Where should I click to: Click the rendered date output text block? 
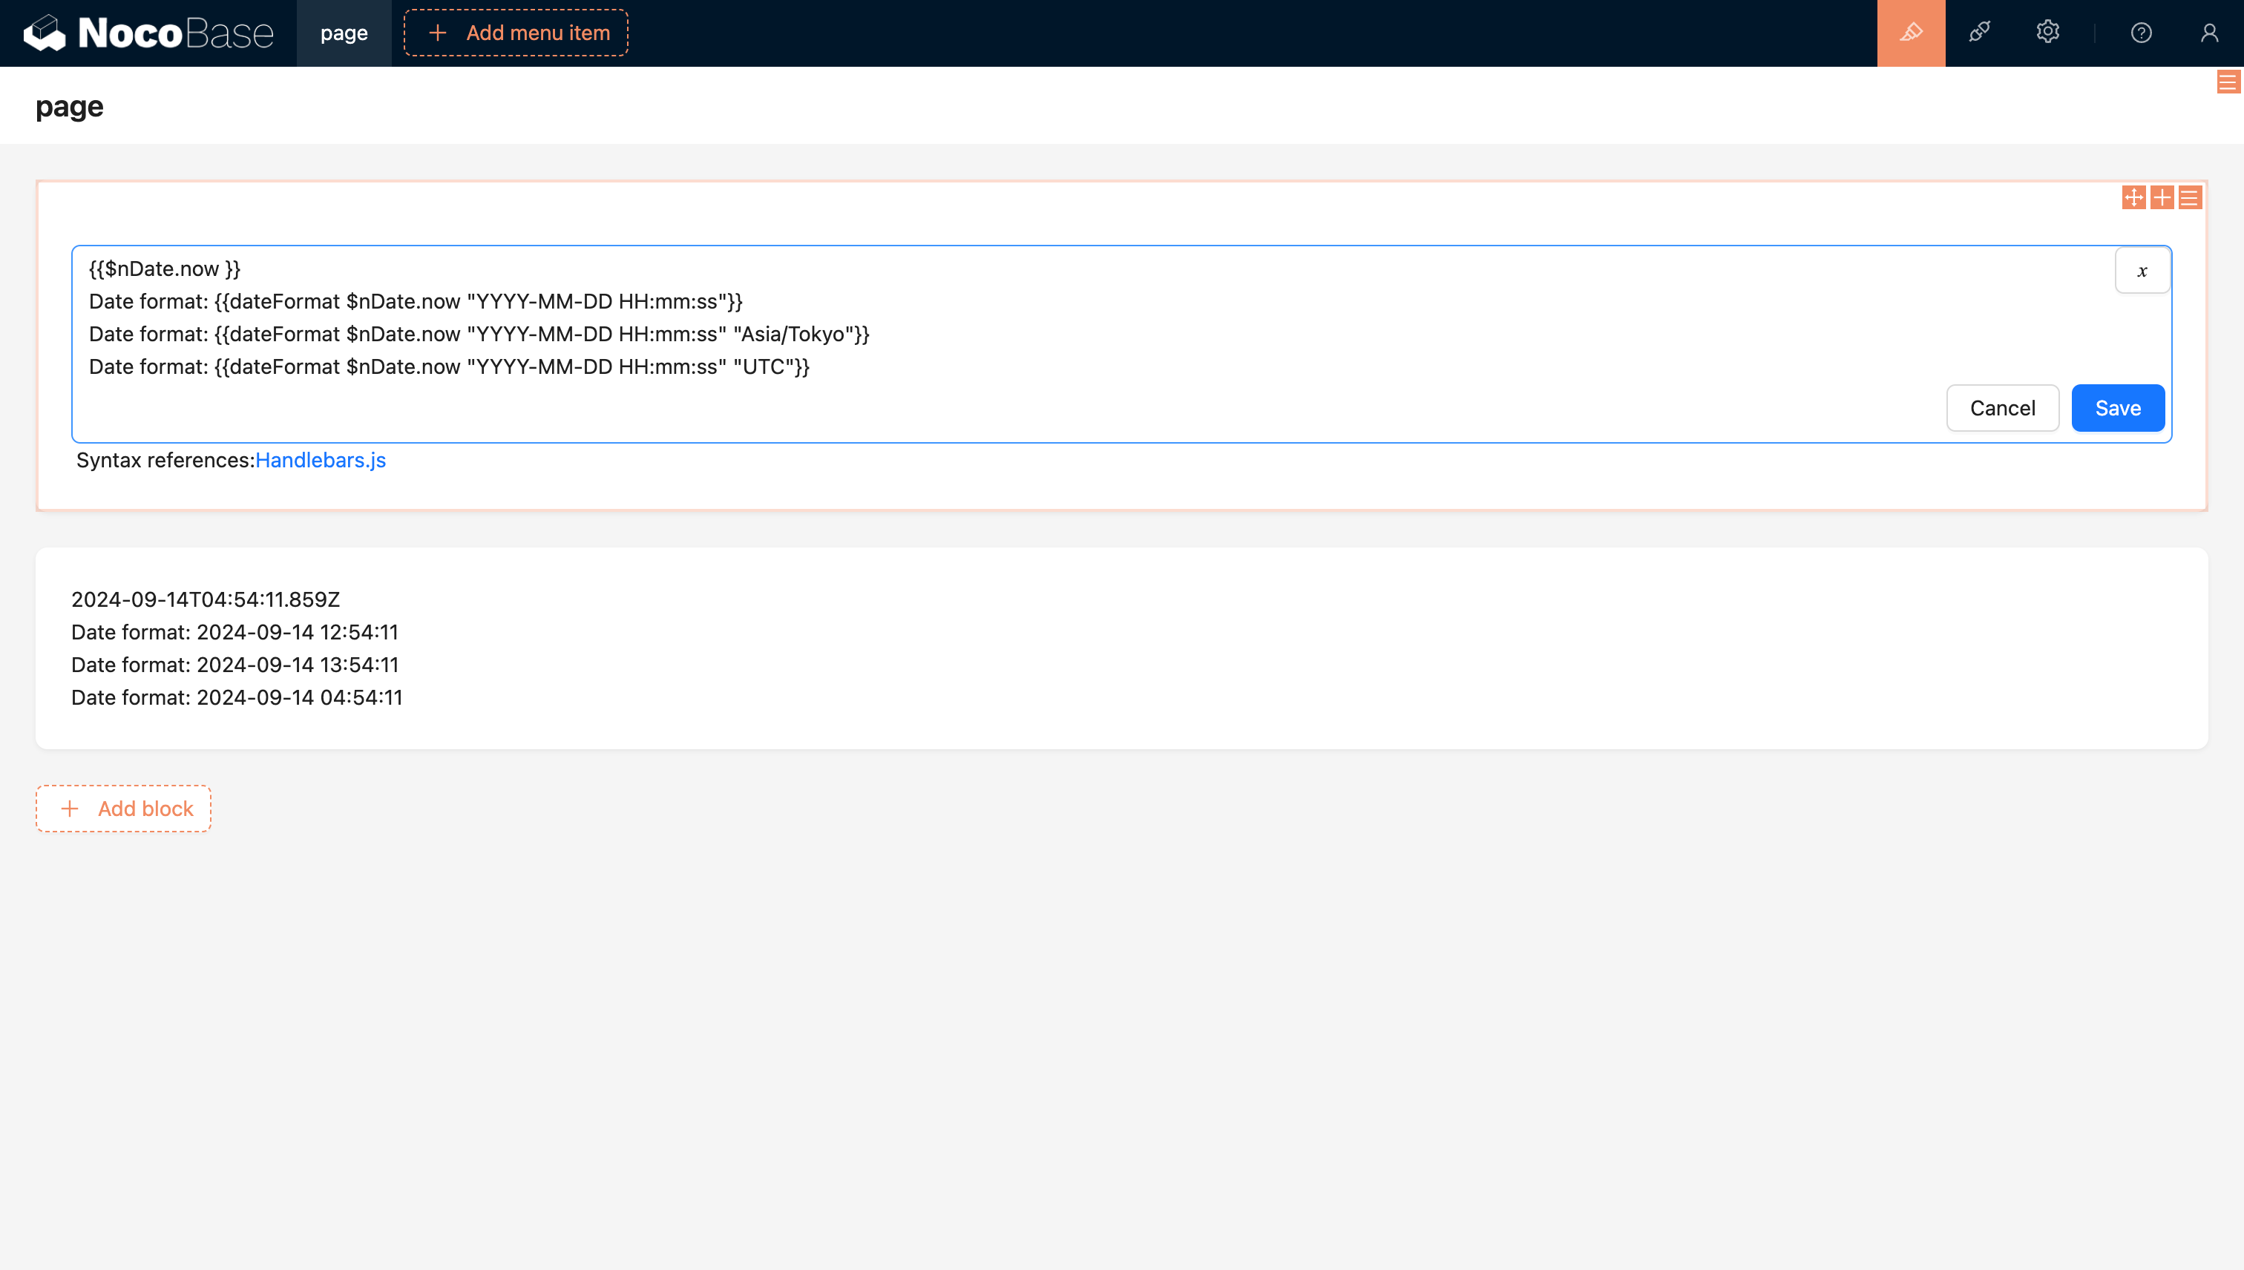235,648
